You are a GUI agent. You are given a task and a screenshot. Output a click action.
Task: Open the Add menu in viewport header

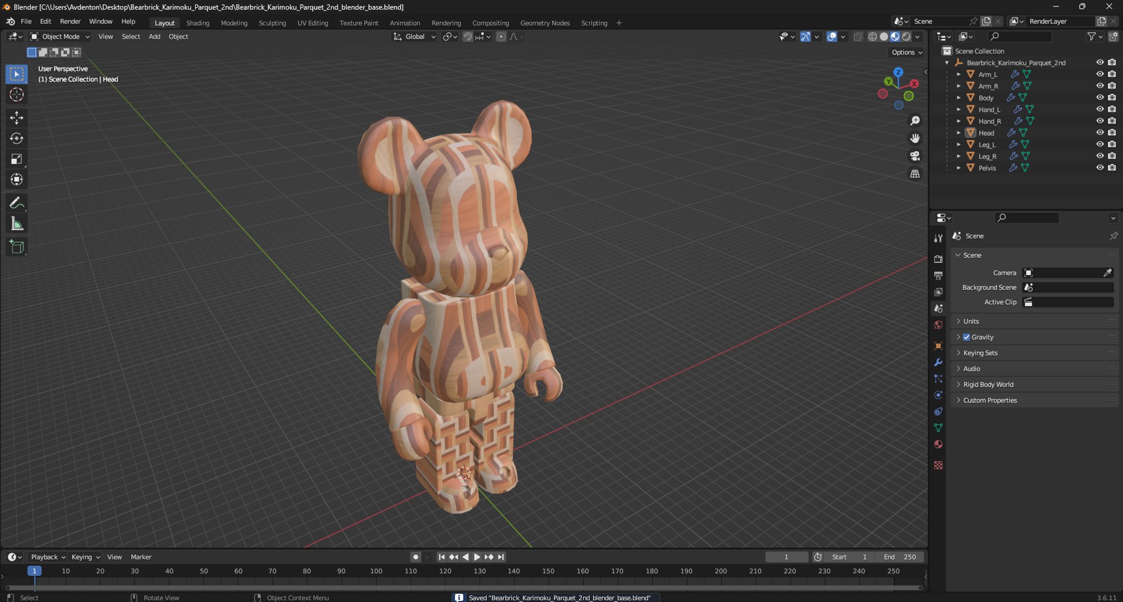pyautogui.click(x=154, y=37)
